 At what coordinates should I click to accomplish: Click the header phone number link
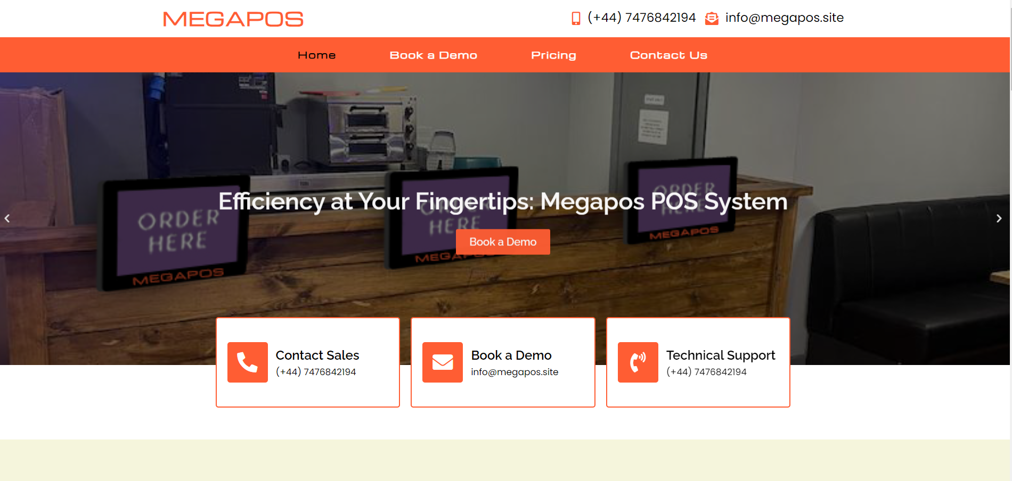(642, 18)
